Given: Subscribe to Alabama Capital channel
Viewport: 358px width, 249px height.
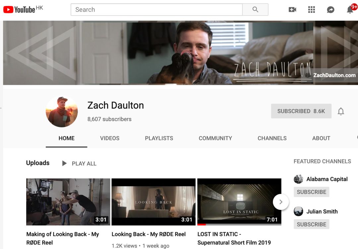Looking at the screenshot, I should coord(311,192).
